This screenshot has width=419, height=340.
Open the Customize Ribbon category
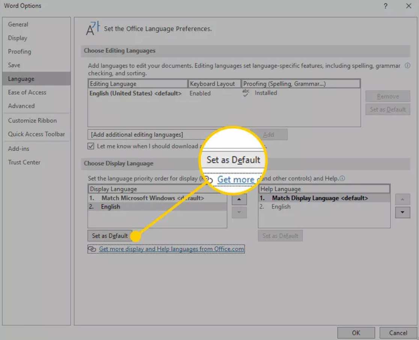click(x=32, y=121)
